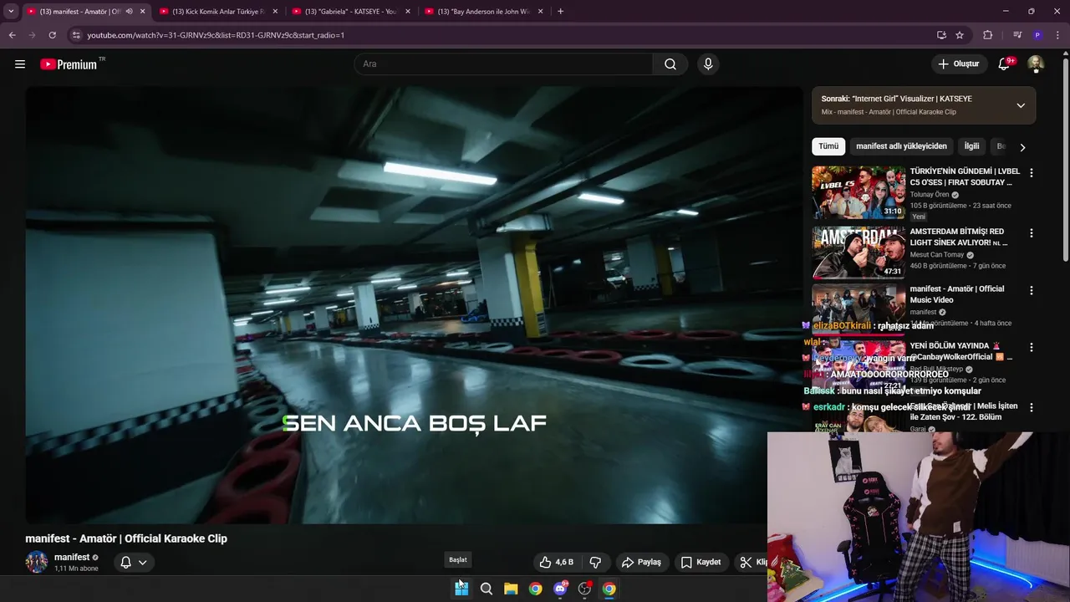The width and height of the screenshot is (1070, 602).
Task: Open the notifications bell with 9+ badge
Action: click(1005, 64)
